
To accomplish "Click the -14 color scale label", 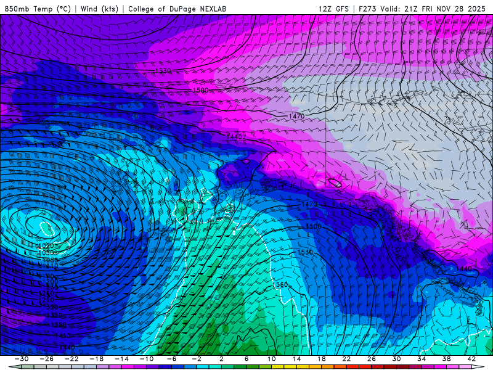I will pyautogui.click(x=121, y=359).
